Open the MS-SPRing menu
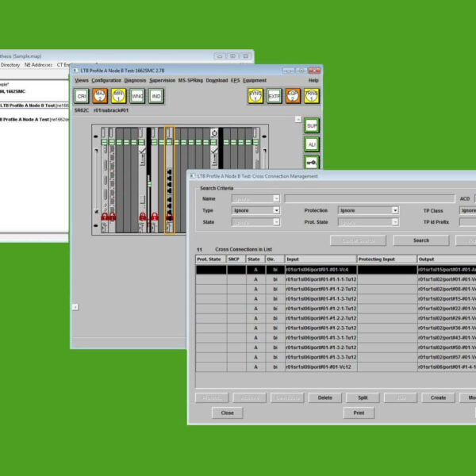Screen dimensions: 476x476 pyautogui.click(x=190, y=80)
